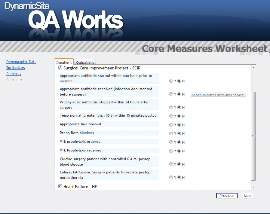Image resolution: width=270 pixels, height=214 pixels.
Task: Click the Indicators navigation link
Action: click(x=16, y=68)
